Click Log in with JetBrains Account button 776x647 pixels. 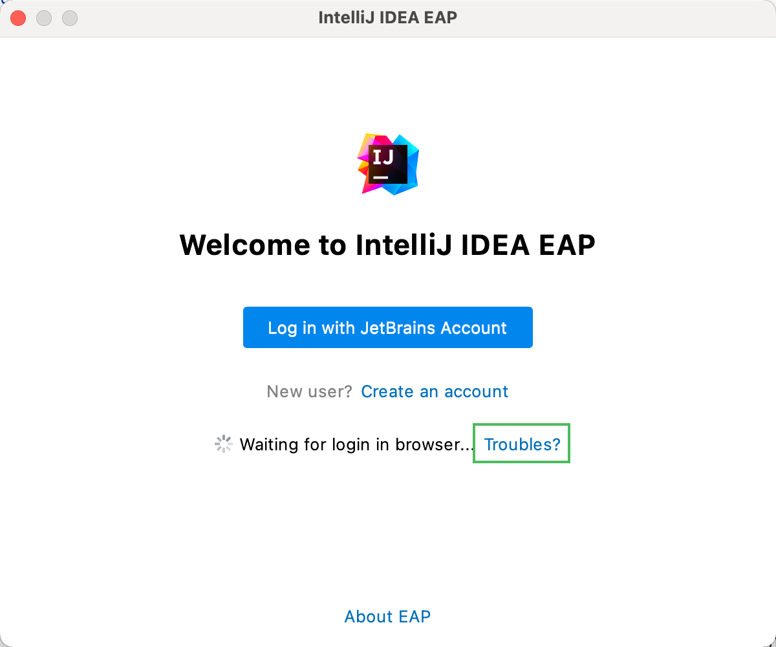click(x=388, y=327)
